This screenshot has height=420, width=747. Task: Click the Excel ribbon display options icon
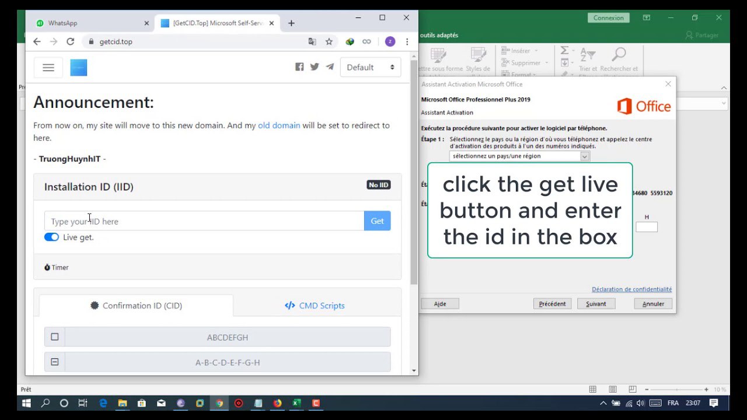pos(647,18)
